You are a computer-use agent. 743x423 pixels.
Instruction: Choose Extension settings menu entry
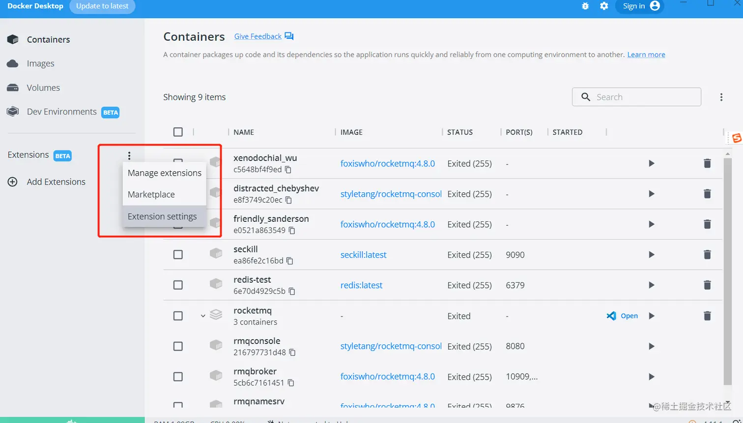(x=165, y=216)
